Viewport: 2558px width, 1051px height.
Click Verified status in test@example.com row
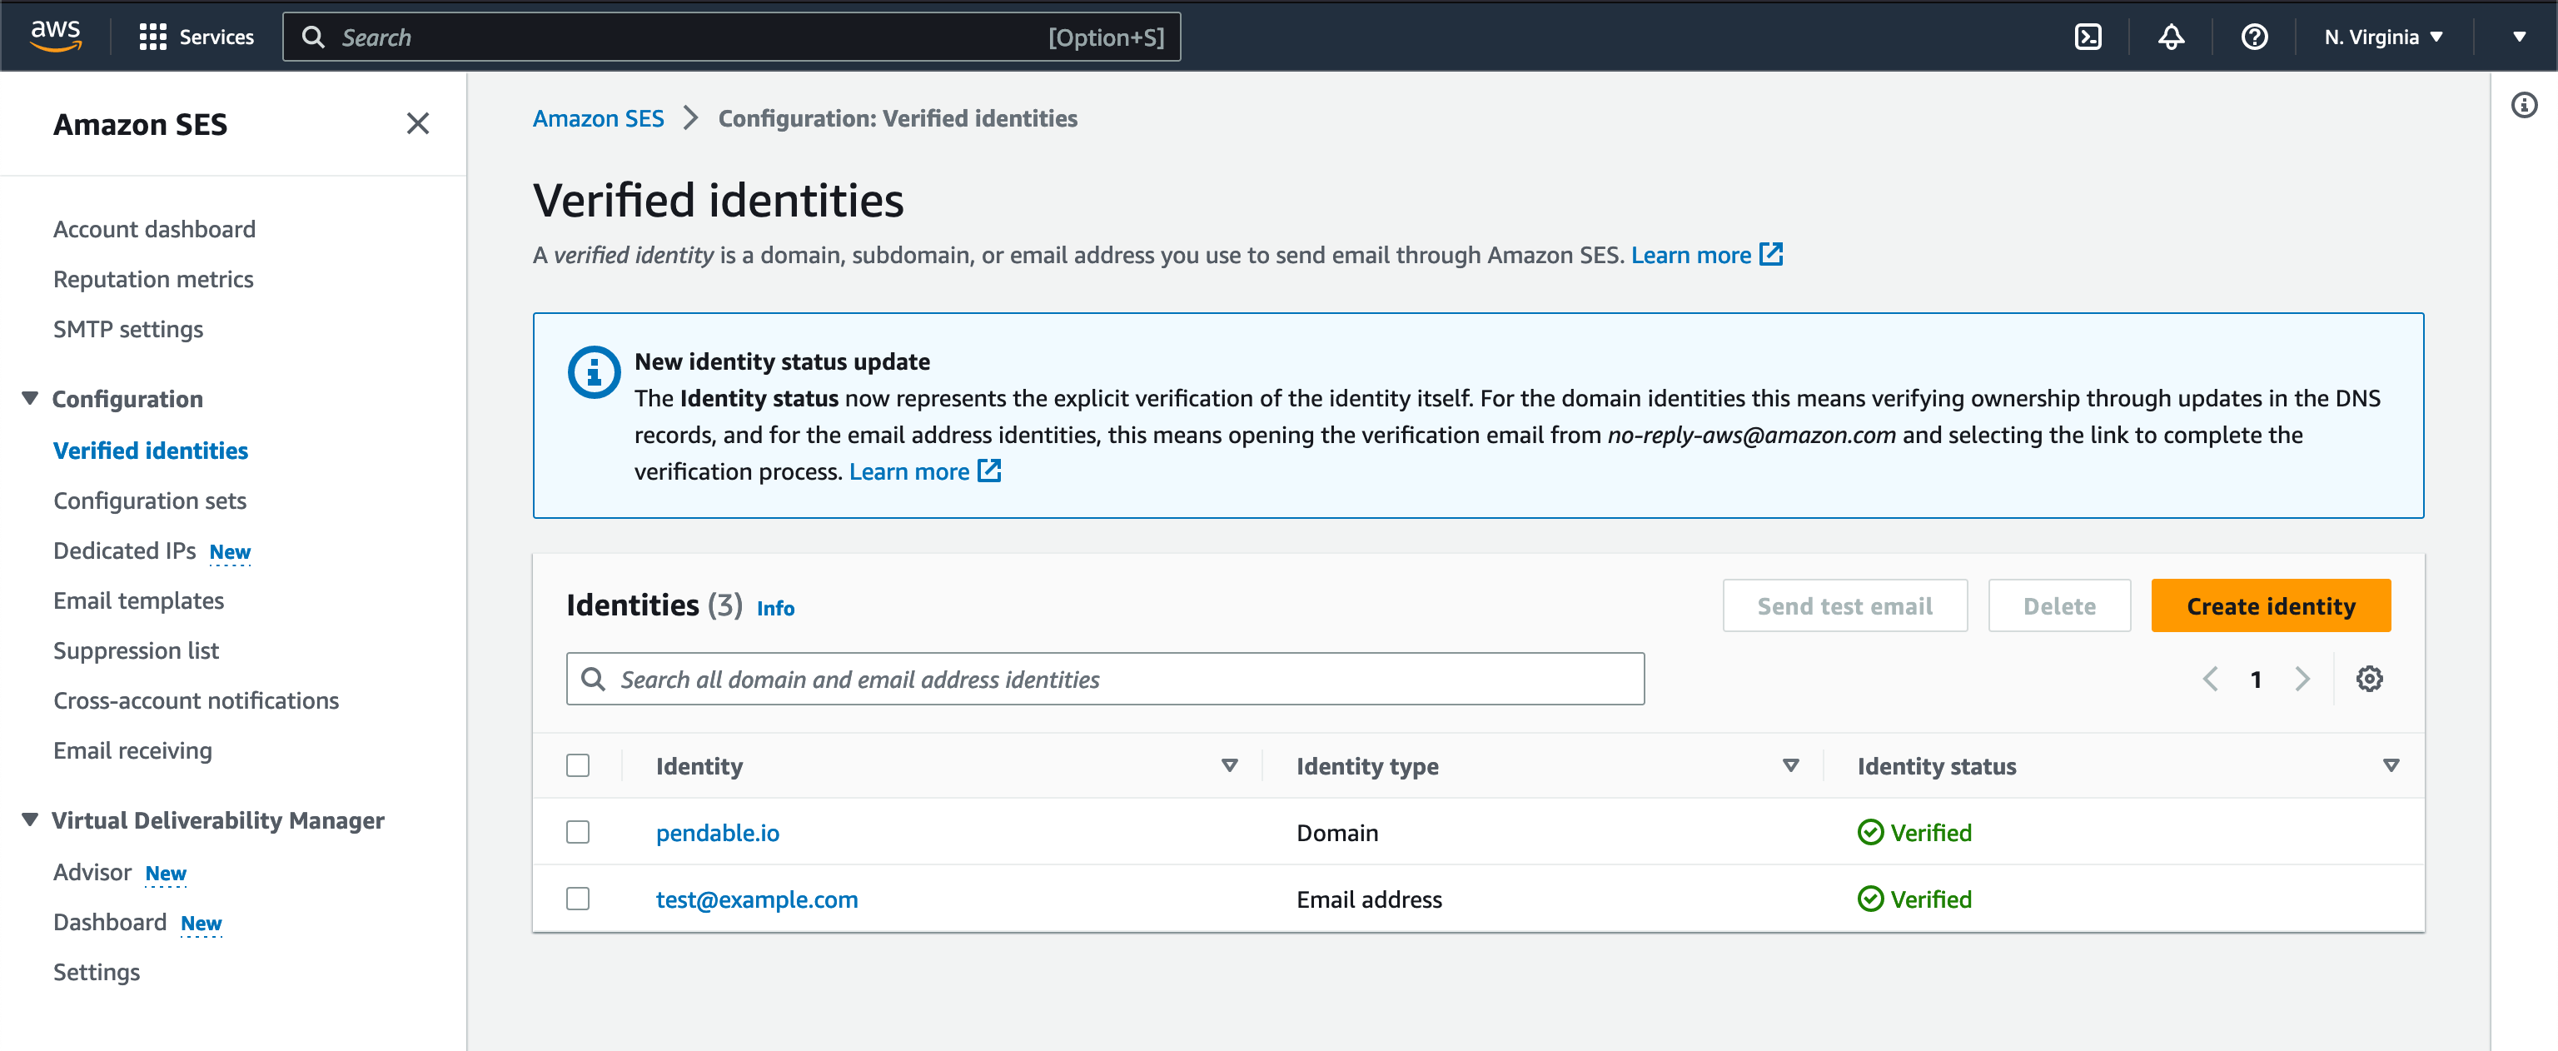point(1914,898)
